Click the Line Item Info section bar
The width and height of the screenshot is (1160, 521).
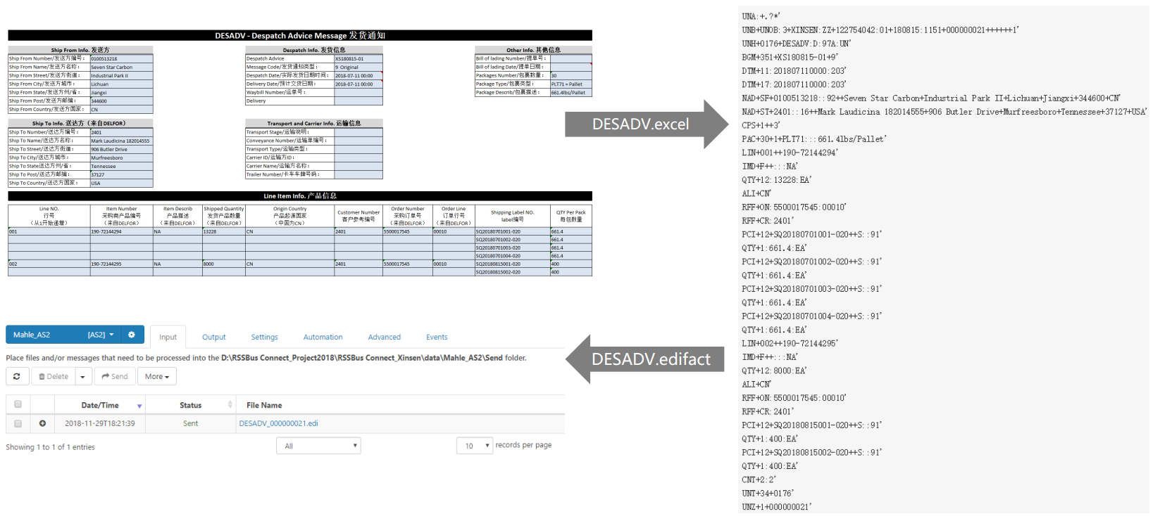click(300, 196)
